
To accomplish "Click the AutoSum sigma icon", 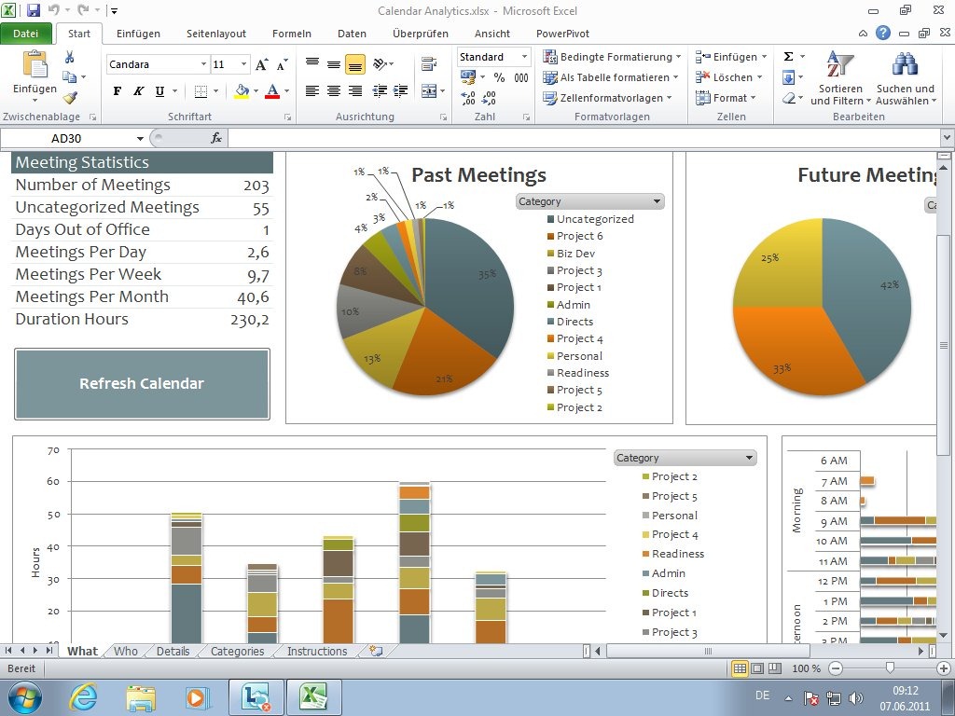I will [x=789, y=57].
